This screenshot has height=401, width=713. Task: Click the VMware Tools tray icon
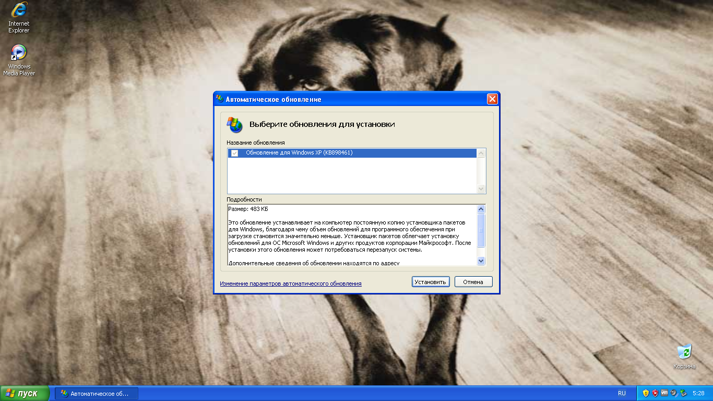tap(664, 393)
